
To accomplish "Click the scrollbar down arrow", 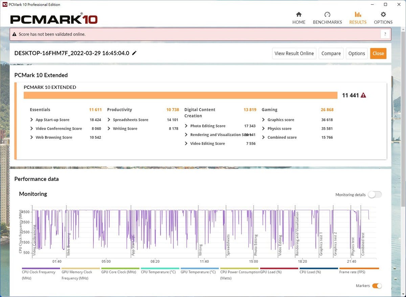I will (x=403, y=294).
